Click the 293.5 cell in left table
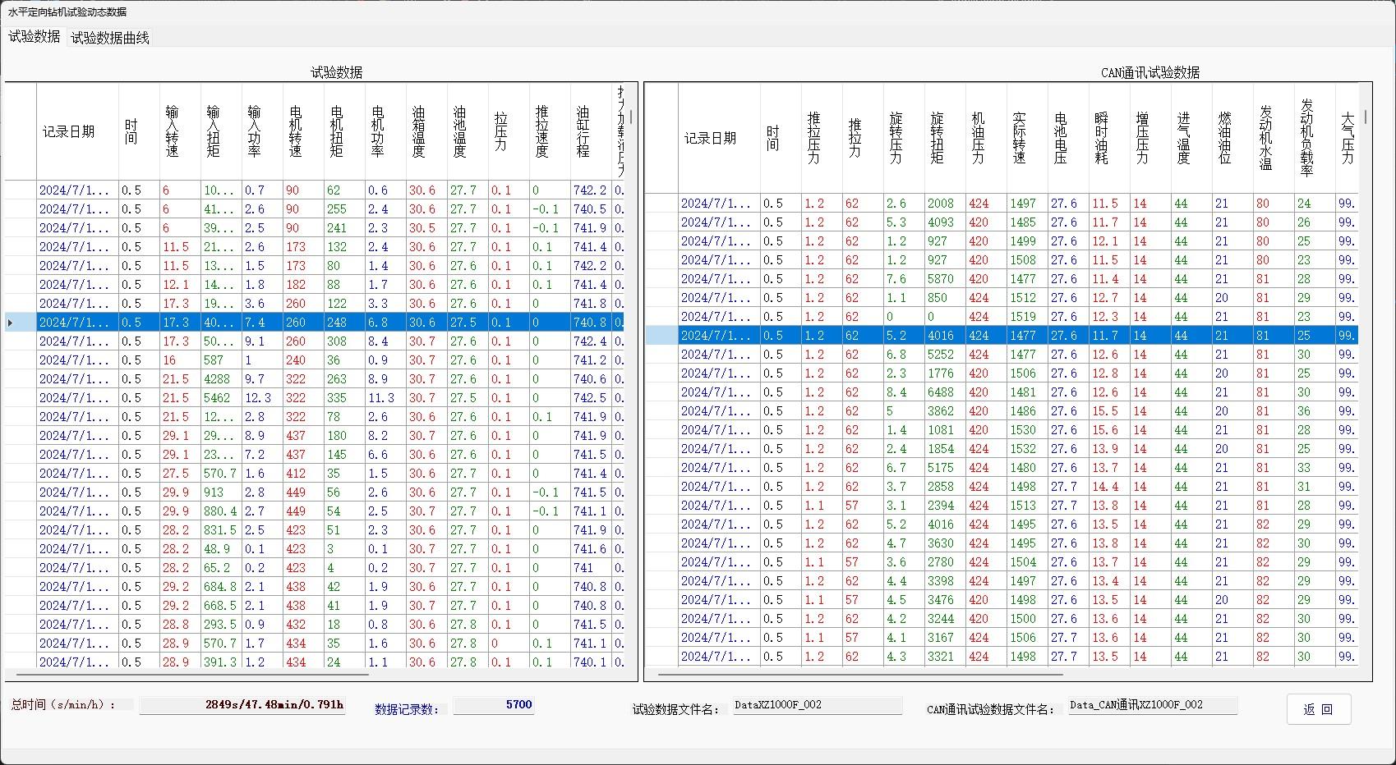 221,625
